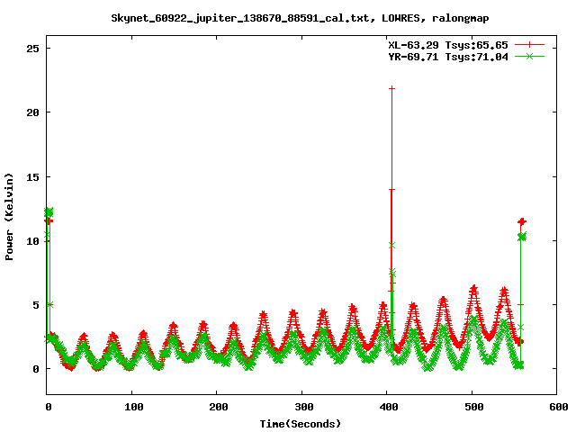Click y-axis tick label 20
Viewport: 576px width, 432px height.
(32, 112)
